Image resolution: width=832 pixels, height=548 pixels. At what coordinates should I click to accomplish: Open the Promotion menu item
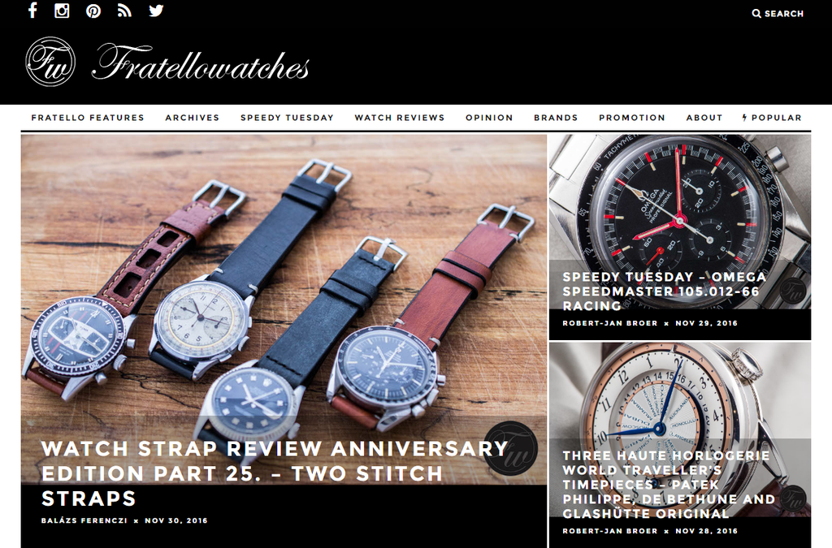point(632,118)
